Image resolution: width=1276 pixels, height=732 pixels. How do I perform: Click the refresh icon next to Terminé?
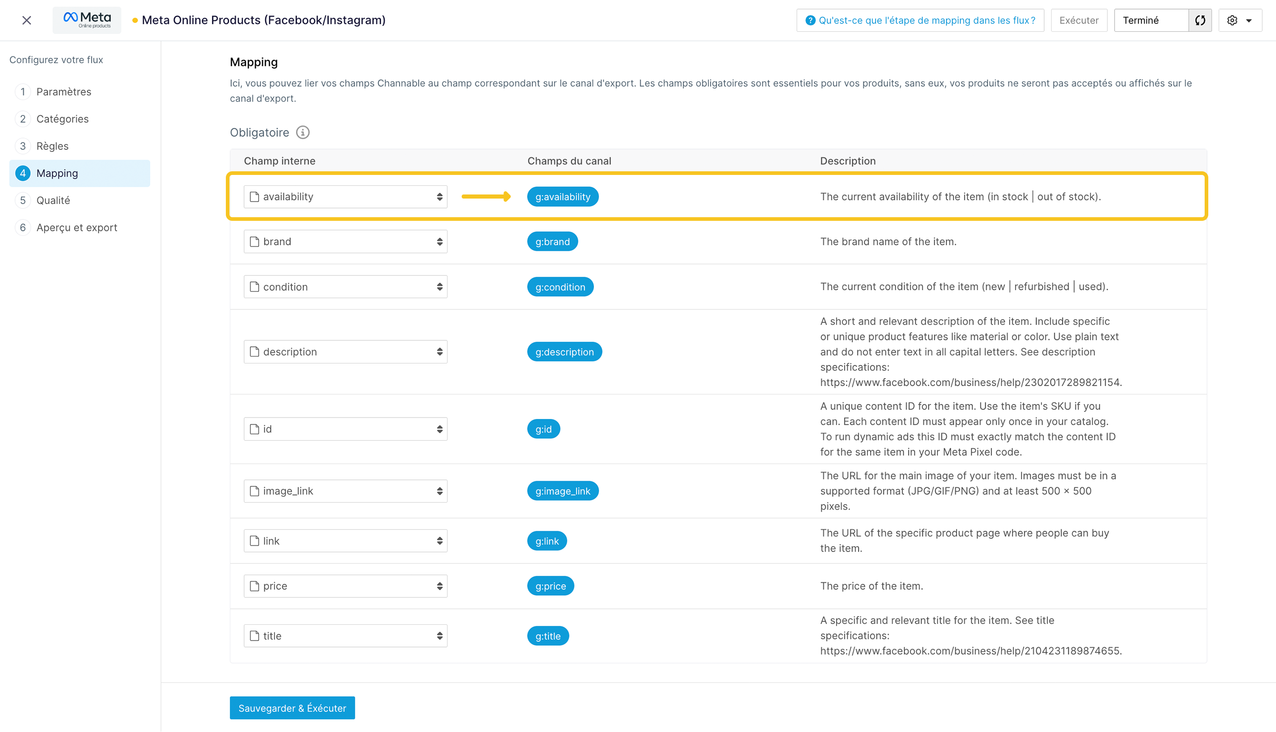click(x=1200, y=20)
